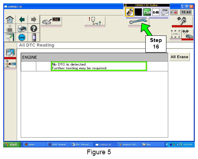Go back with the left arrow
This screenshot has height=159, width=198.
pos(22,20)
